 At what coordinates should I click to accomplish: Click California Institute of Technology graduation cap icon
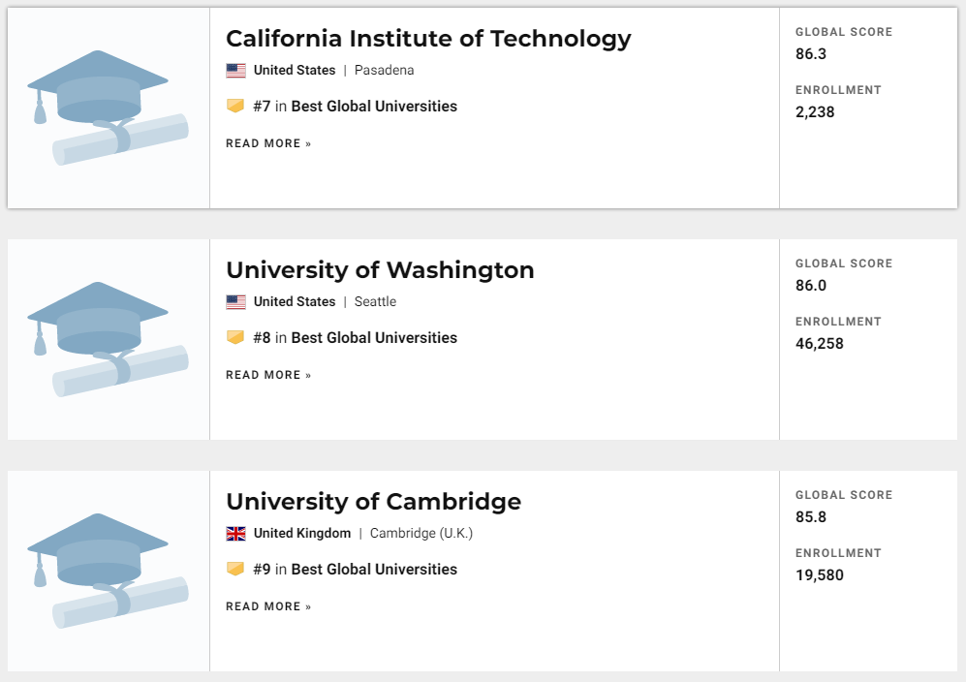pyautogui.click(x=108, y=108)
